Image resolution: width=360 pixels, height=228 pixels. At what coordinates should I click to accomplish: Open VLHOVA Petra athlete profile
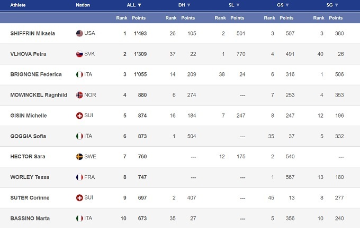pos(28,54)
